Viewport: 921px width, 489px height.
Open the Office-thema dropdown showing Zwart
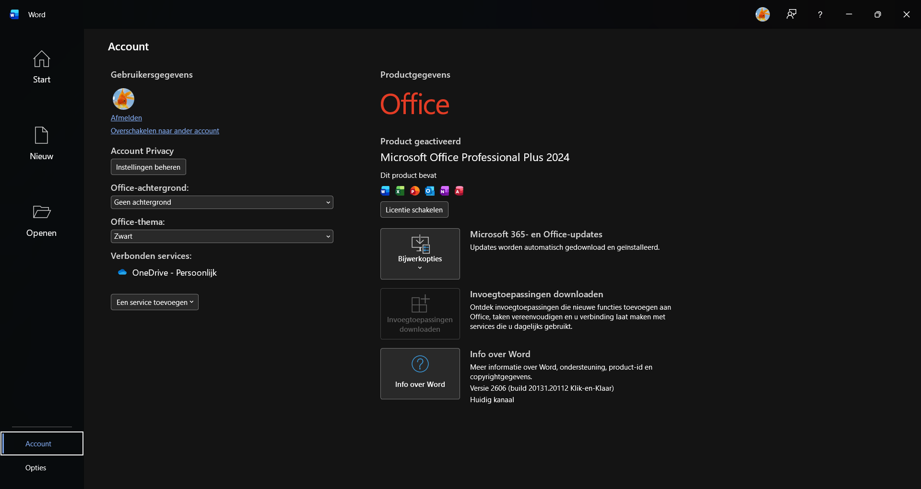222,236
